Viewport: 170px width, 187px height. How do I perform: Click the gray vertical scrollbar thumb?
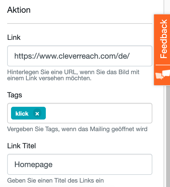pos(168,136)
